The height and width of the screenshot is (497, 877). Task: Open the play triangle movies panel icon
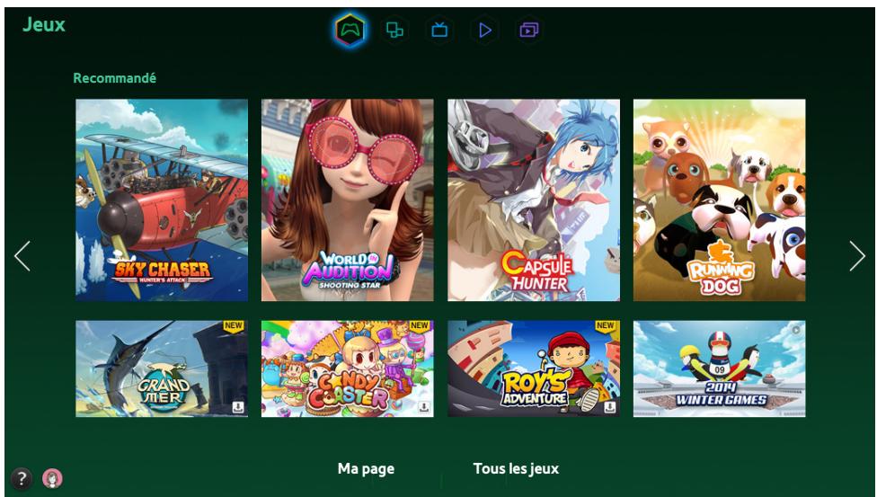pos(485,31)
